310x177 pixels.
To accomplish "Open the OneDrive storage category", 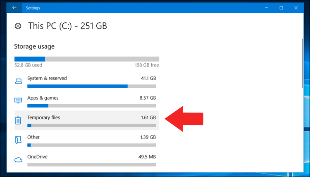I will coord(38,157).
